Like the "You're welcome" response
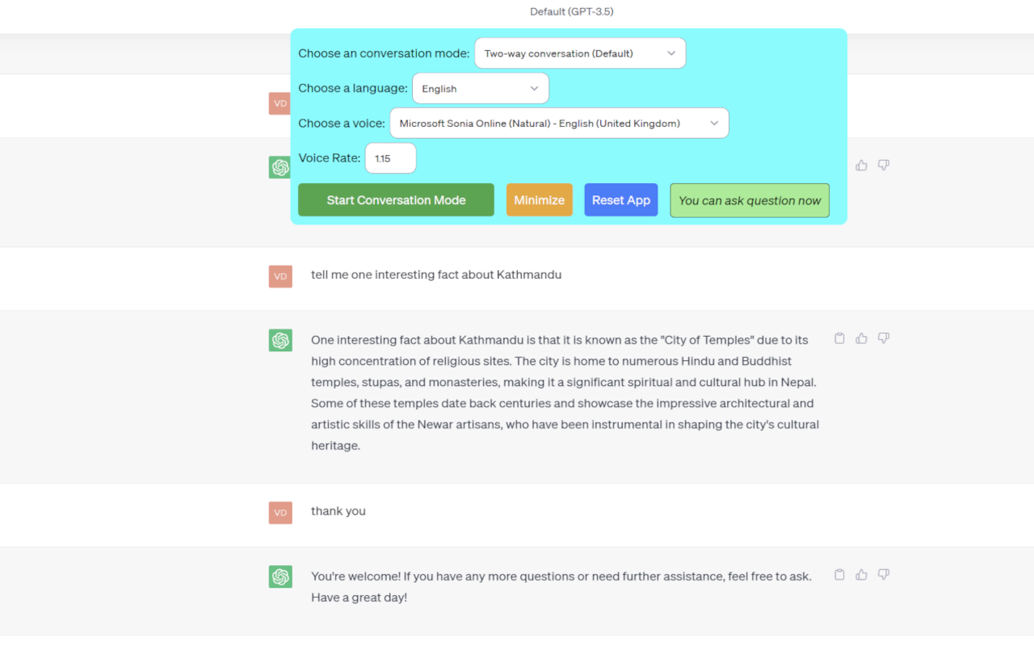 861,575
